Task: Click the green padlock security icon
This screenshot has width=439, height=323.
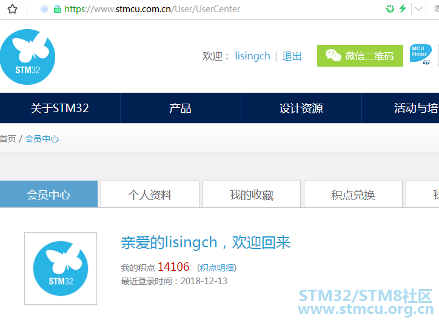Action: click(x=57, y=9)
